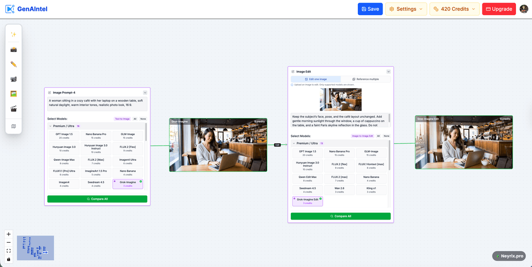Toggle Wan 2.6 model in Image Edit

[340, 190]
